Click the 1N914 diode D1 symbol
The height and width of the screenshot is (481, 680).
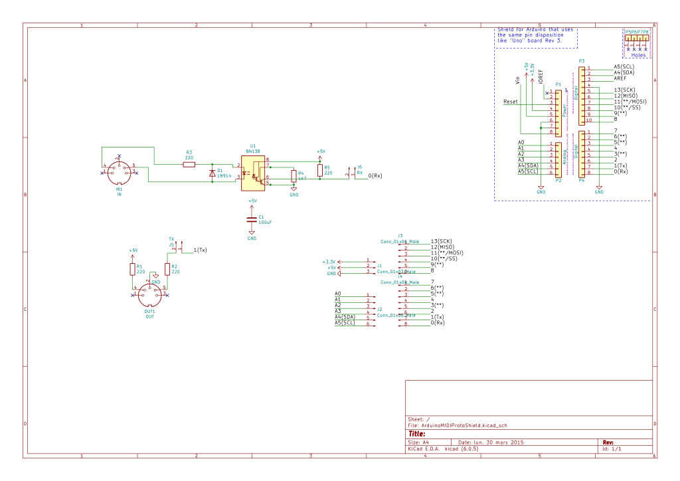tap(212, 172)
